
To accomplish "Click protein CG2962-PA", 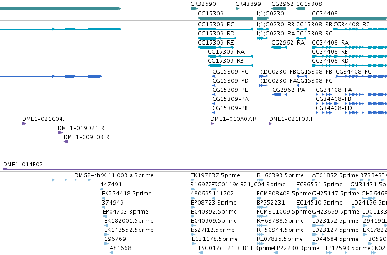I will (280, 95).
